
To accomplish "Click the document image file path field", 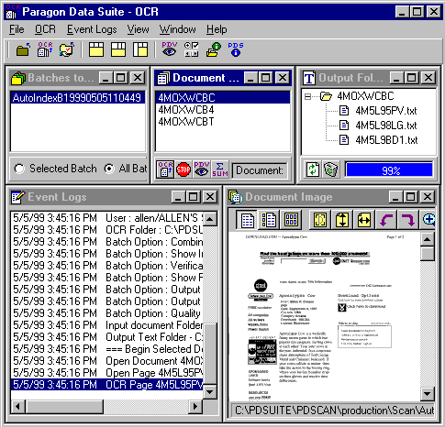I will tap(333, 411).
